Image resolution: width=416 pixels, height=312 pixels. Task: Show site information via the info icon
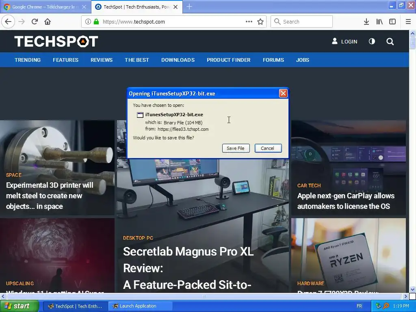[x=88, y=22]
